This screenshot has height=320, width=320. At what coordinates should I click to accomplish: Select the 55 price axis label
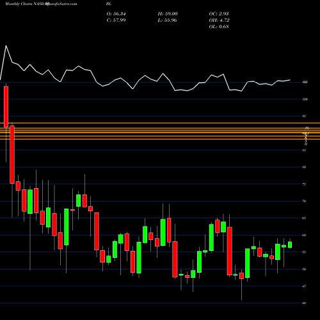tap(304, 252)
